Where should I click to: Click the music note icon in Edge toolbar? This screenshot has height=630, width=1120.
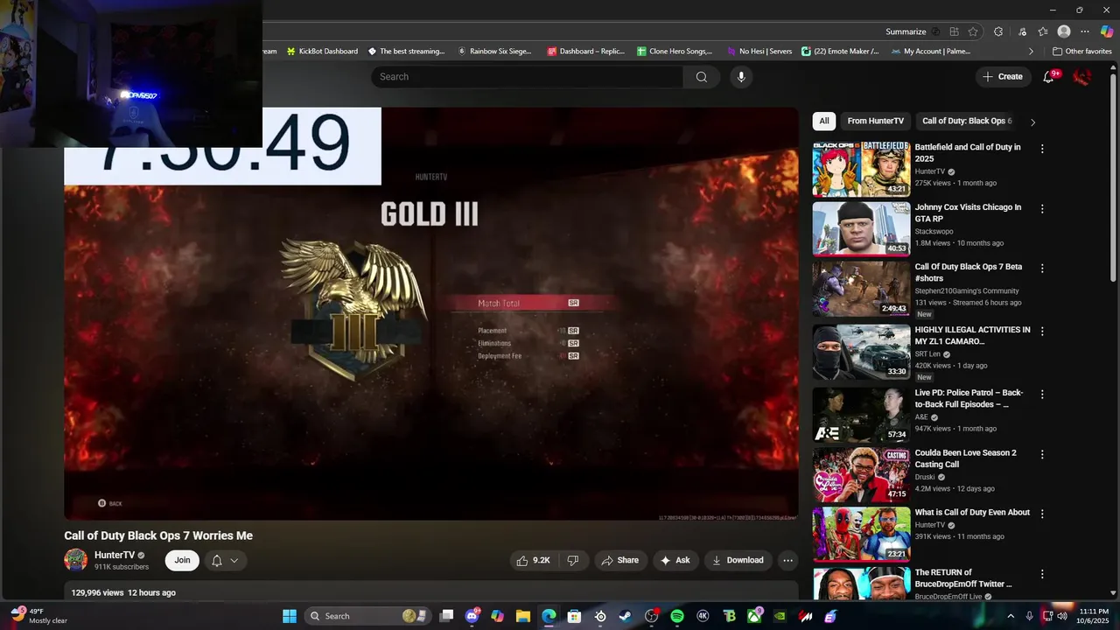coord(1022,31)
